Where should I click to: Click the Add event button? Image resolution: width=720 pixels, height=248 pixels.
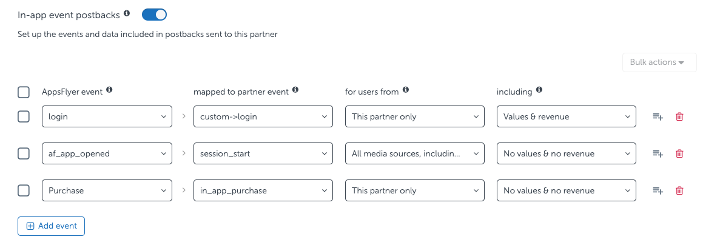(52, 226)
